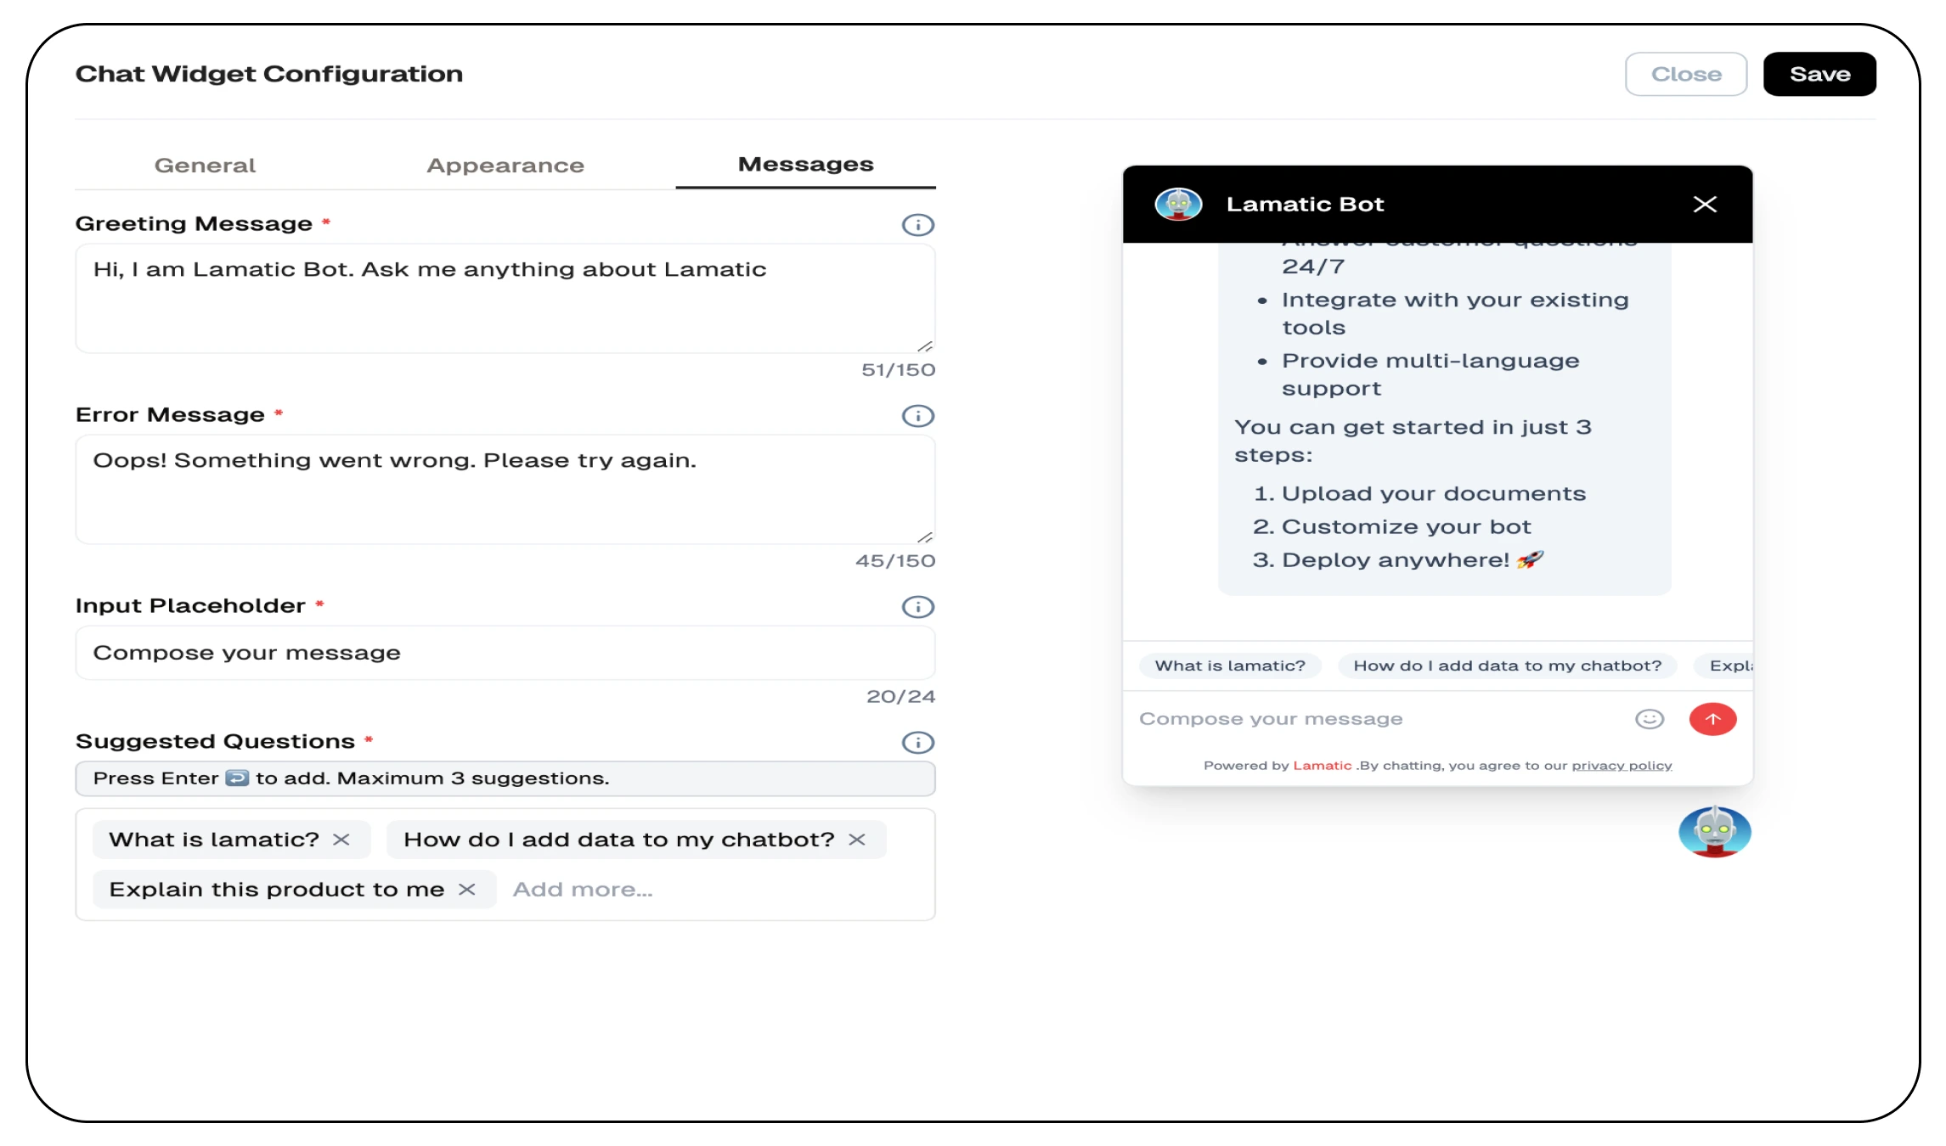The height and width of the screenshot is (1146, 1946).
Task: Click the Suggested Questions info icon
Action: pyautogui.click(x=917, y=742)
